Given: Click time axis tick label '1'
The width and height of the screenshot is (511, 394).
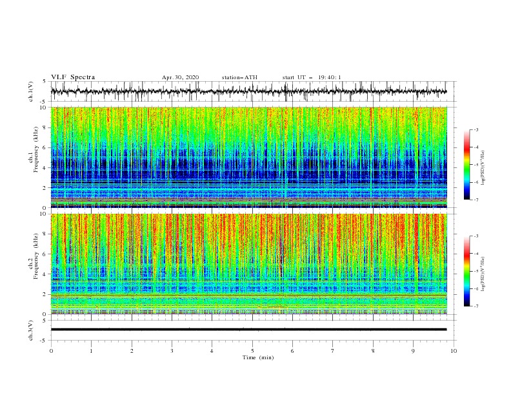Looking at the screenshot, I should [x=91, y=351].
